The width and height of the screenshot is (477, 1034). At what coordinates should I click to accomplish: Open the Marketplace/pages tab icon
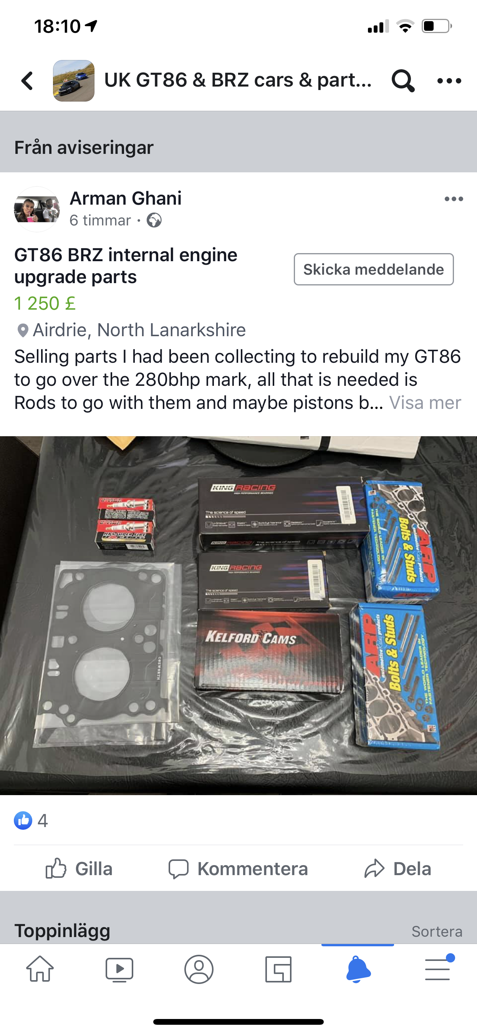(278, 969)
